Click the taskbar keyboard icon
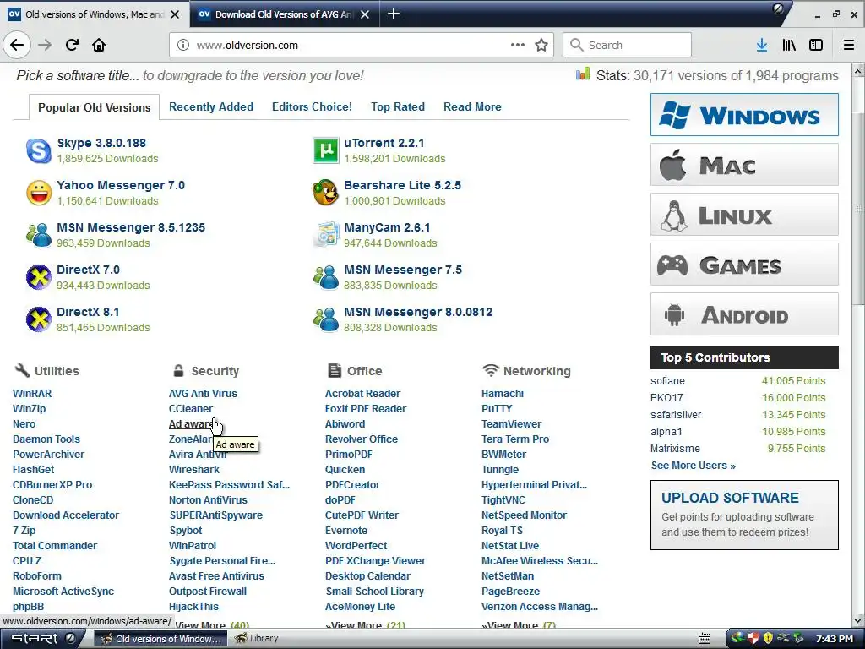The height and width of the screenshot is (649, 865). tap(704, 639)
